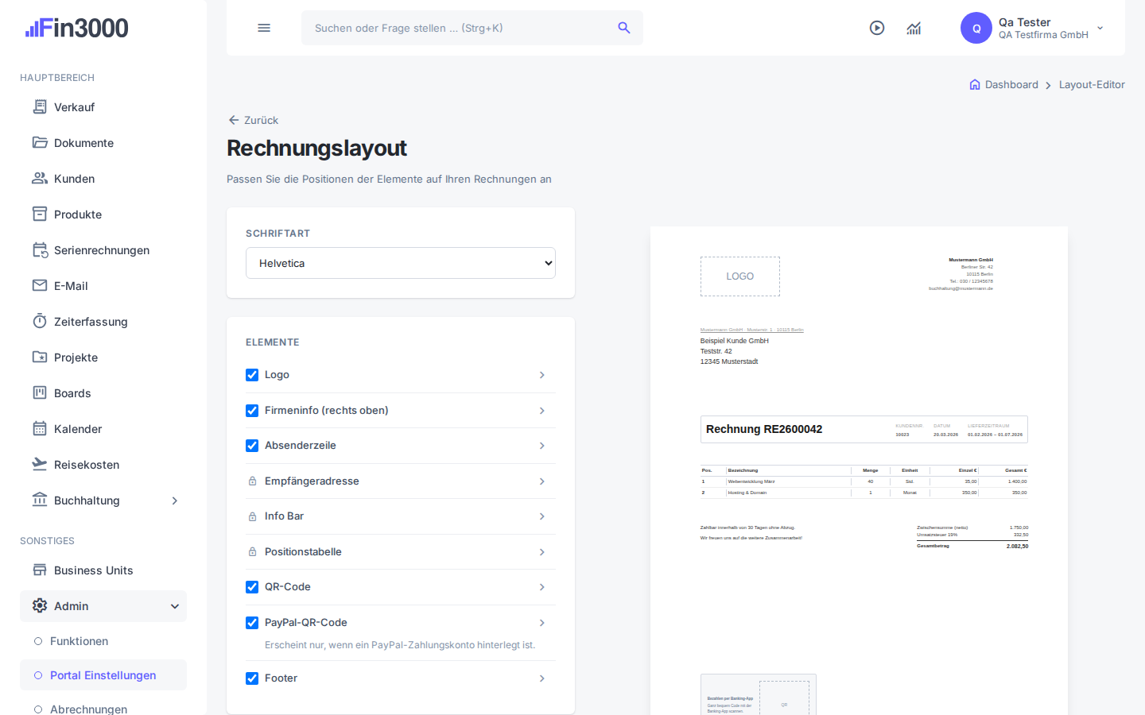This screenshot has height=715, width=1145.
Task: Expand the Logo element settings chevron
Action: click(x=542, y=375)
